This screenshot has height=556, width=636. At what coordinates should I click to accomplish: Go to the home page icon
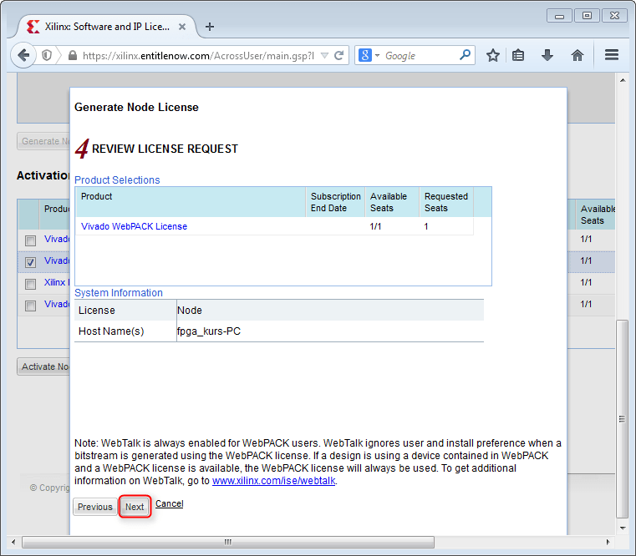coord(577,55)
